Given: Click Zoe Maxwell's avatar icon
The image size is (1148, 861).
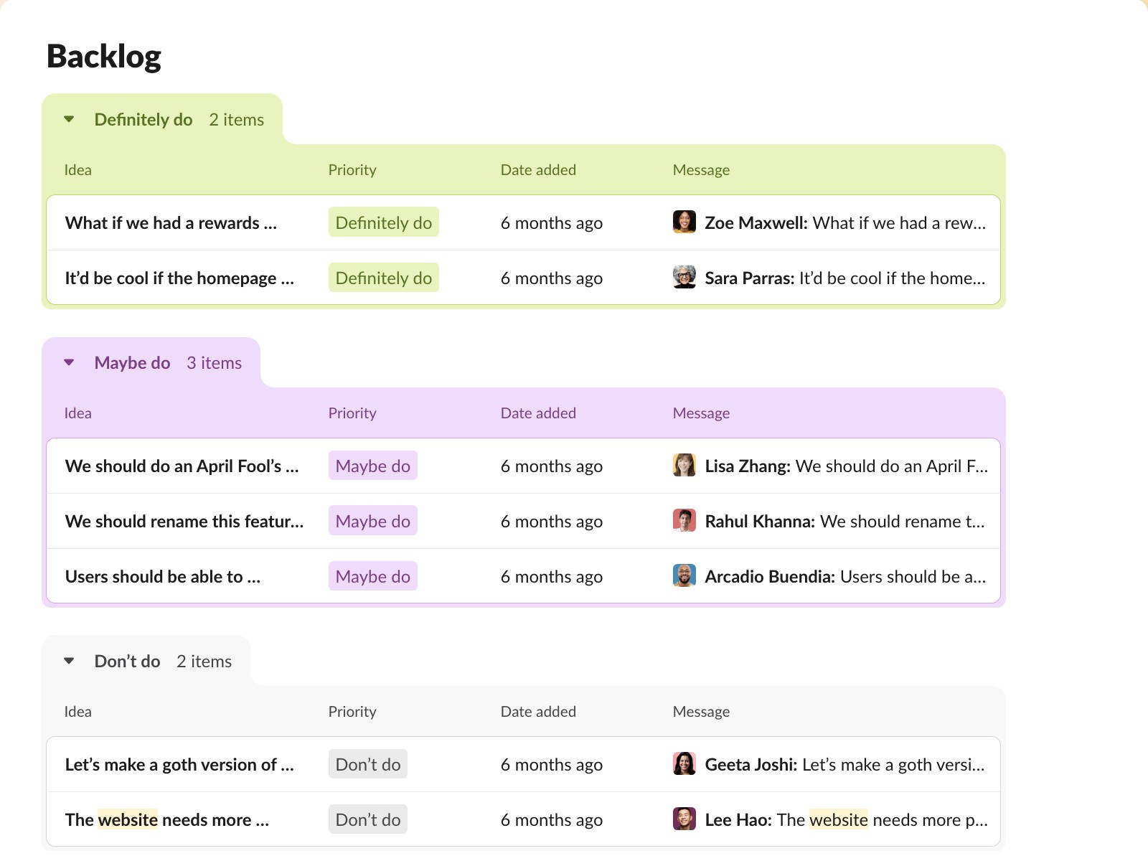Looking at the screenshot, I should tap(684, 222).
